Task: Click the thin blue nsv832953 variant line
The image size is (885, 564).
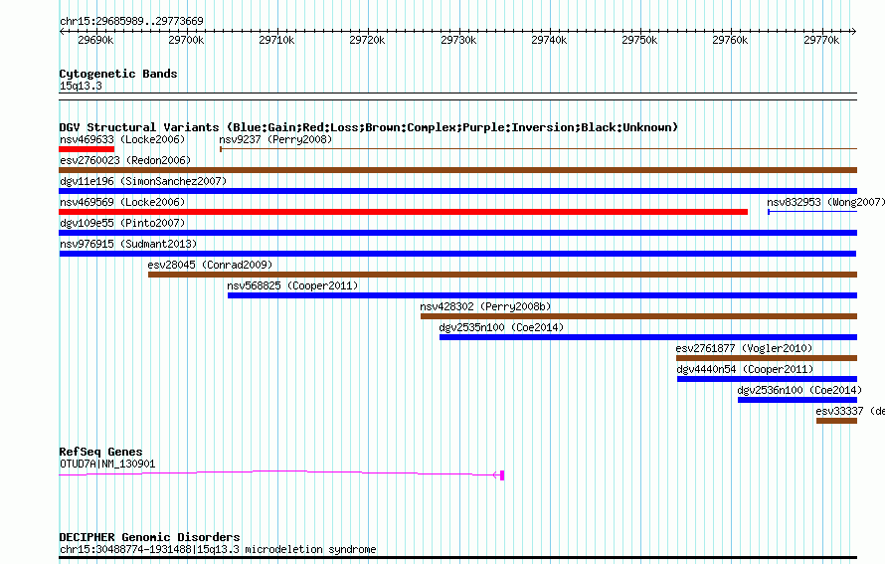Action: coord(812,212)
